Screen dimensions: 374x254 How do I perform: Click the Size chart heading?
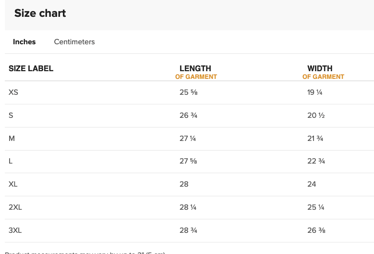point(40,13)
